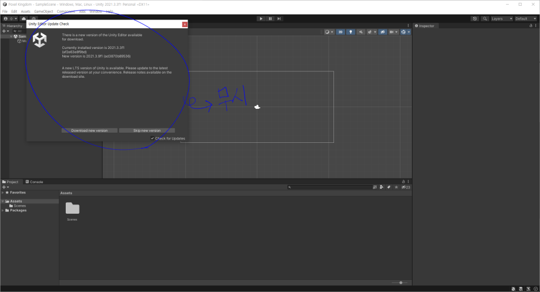Open Inspector more options menu
Viewport: 540px width, 292px height.
[x=536, y=26]
